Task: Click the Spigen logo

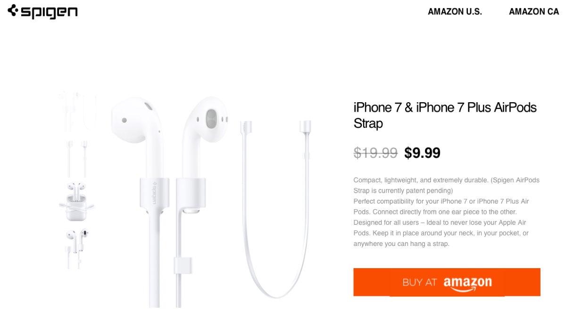Action: point(42,11)
